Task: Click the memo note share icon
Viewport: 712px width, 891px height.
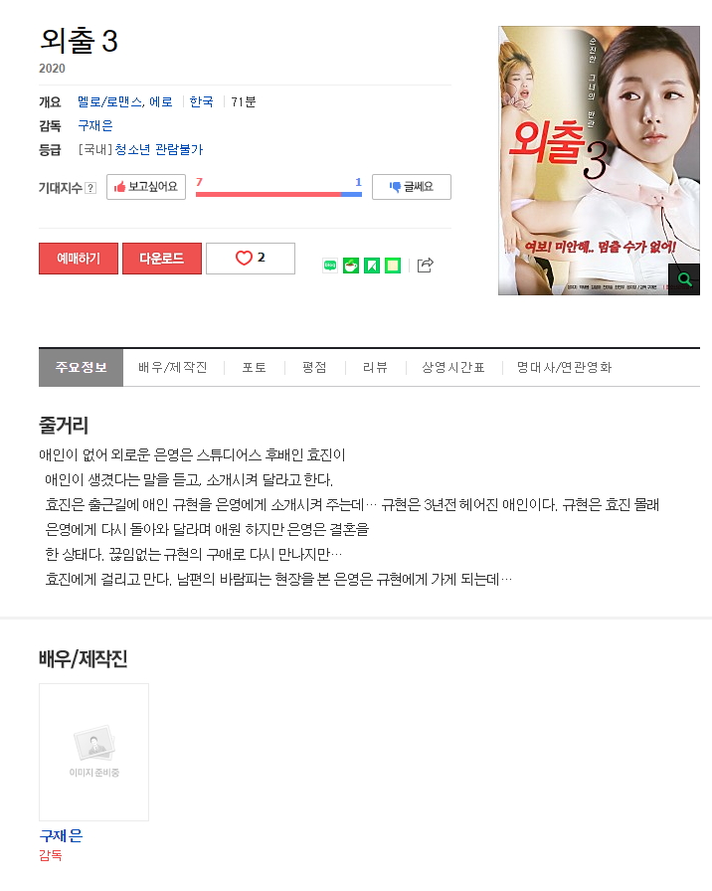Action: click(x=393, y=266)
